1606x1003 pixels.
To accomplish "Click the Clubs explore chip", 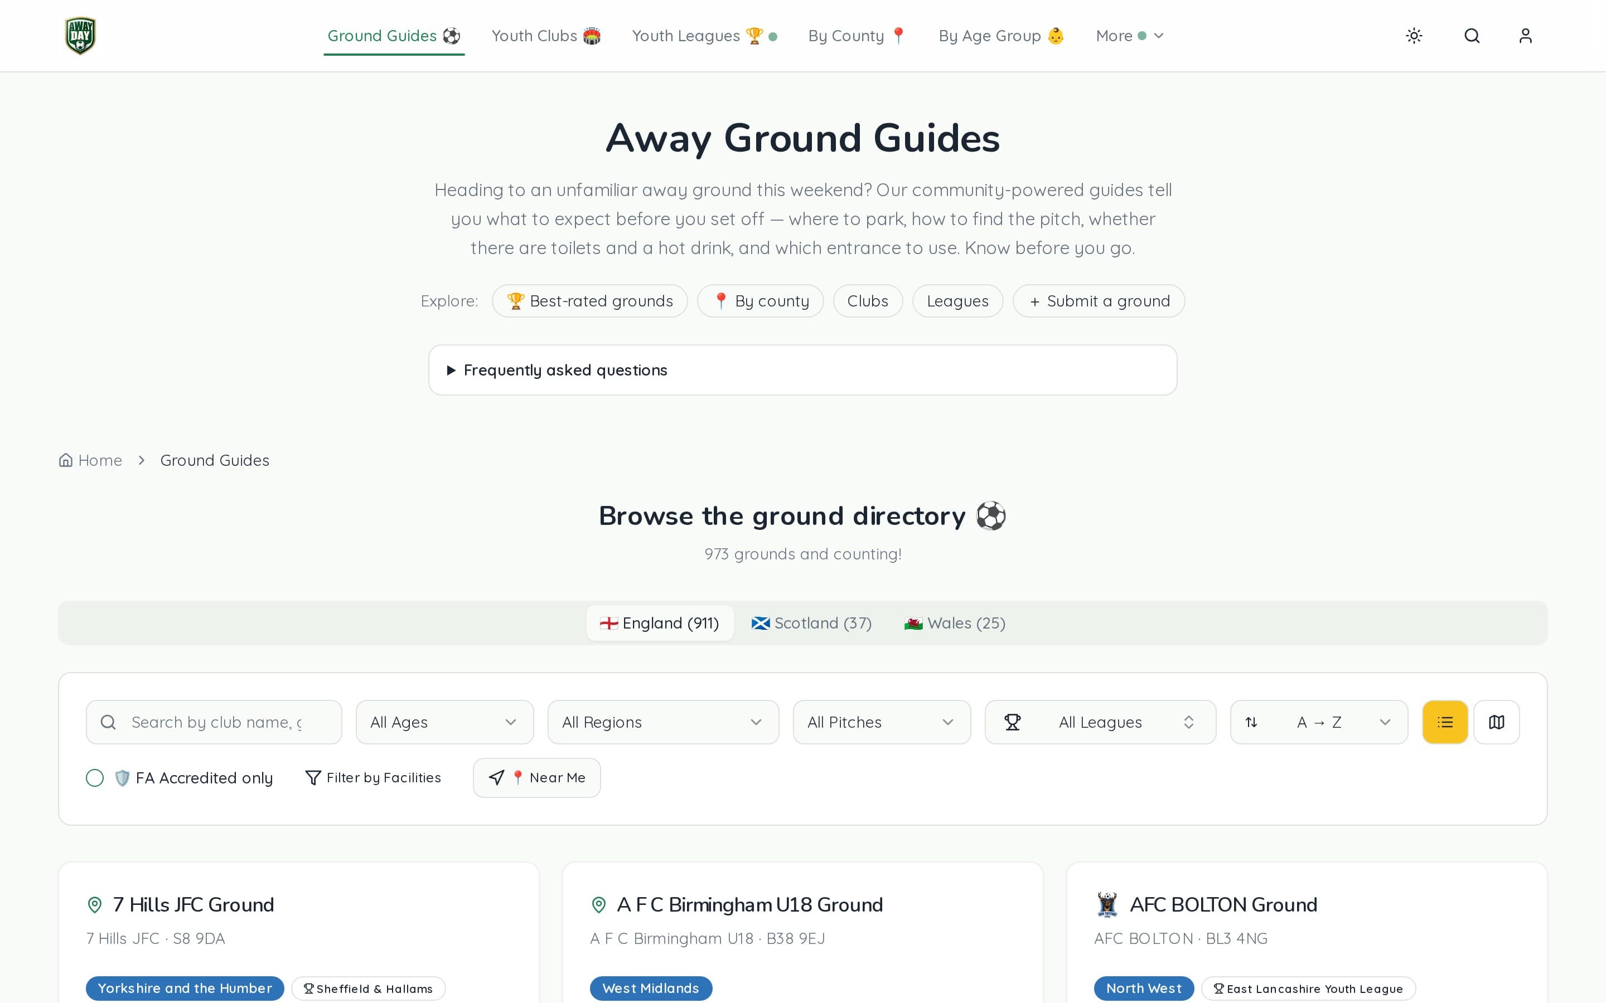I will click(867, 301).
